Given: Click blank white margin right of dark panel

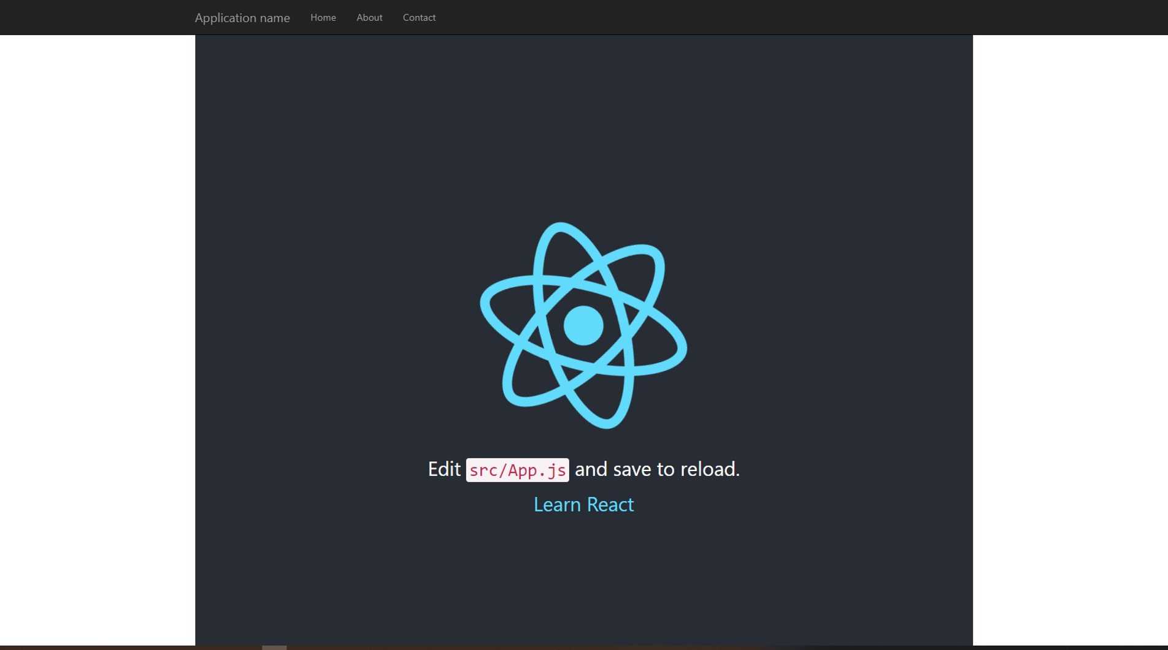Looking at the screenshot, I should 1070,306.
